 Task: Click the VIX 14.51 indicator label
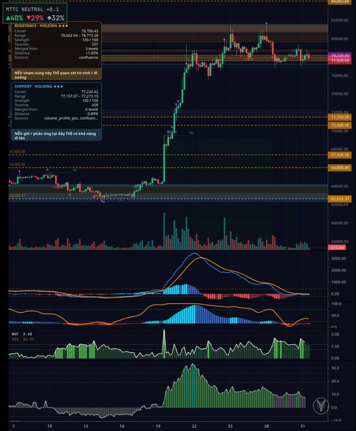pos(23,339)
